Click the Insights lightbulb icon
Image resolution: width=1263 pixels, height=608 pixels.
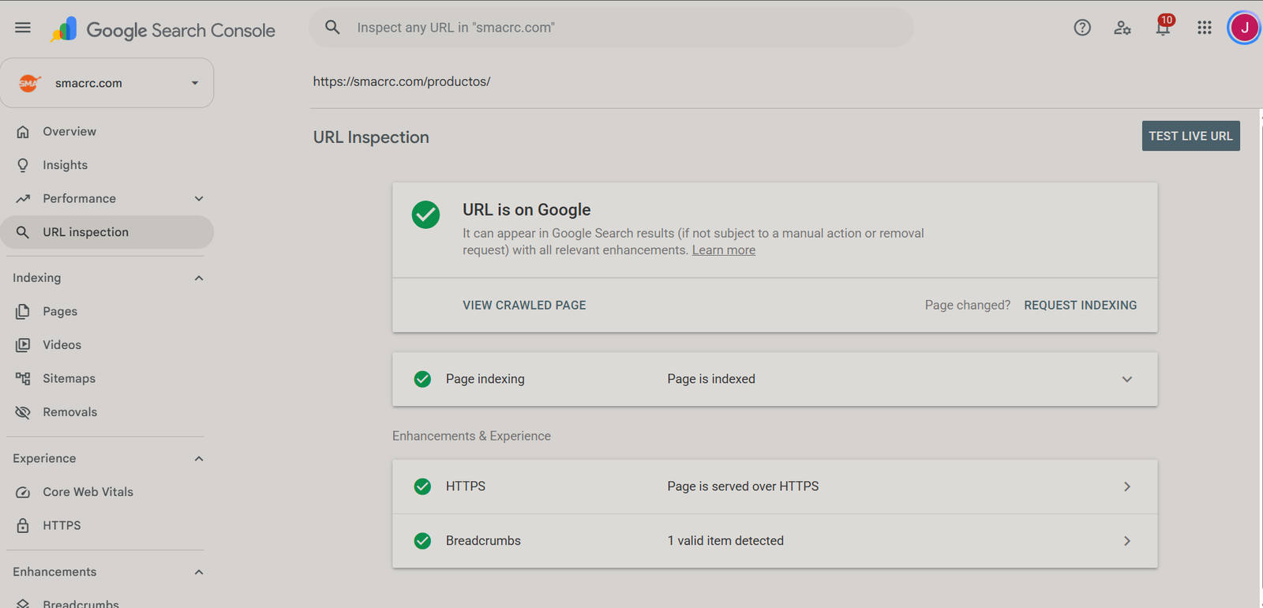(x=23, y=165)
